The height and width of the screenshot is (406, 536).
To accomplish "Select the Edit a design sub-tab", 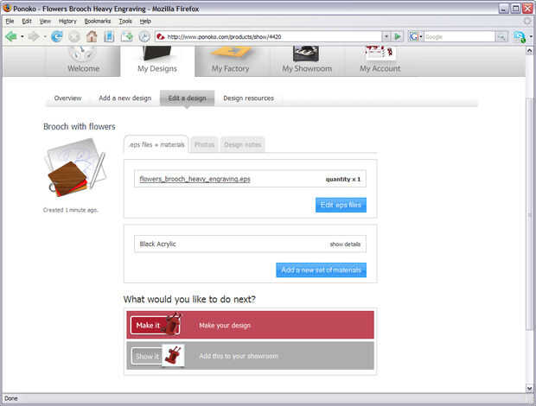I will 187,98.
